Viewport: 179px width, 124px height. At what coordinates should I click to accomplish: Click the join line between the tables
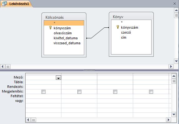[98, 33]
